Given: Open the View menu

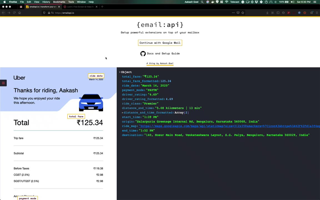Looking at the screenshot, I should 37,2.
